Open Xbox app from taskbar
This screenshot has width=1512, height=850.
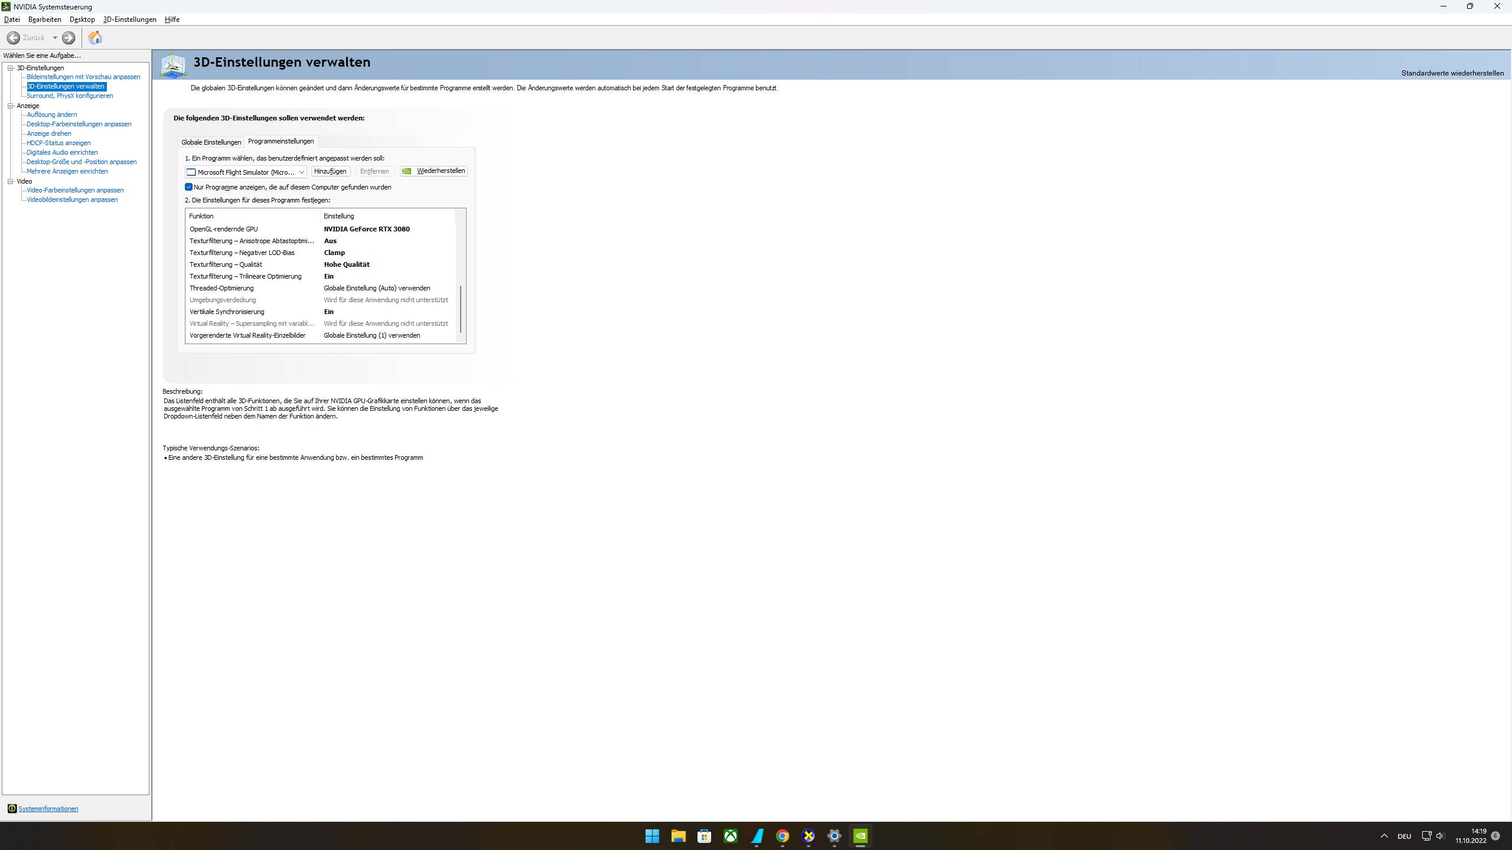tap(731, 836)
